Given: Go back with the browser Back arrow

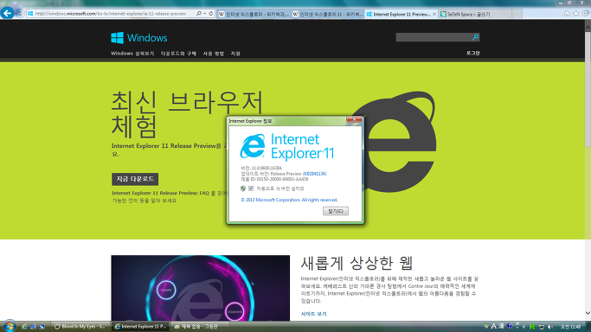Looking at the screenshot, I should pyautogui.click(x=7, y=13).
